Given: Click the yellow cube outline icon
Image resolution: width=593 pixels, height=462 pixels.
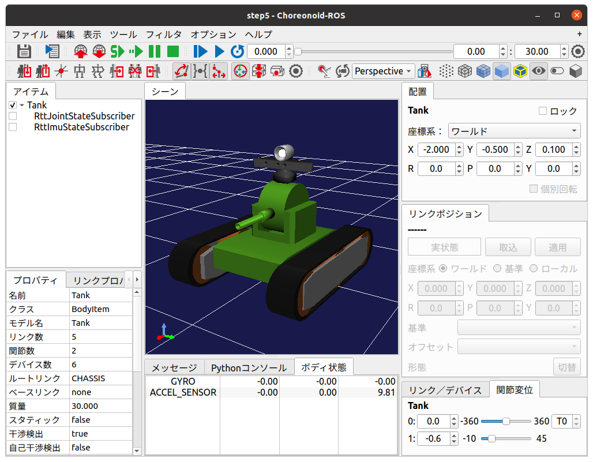Looking at the screenshot, I should (x=520, y=71).
